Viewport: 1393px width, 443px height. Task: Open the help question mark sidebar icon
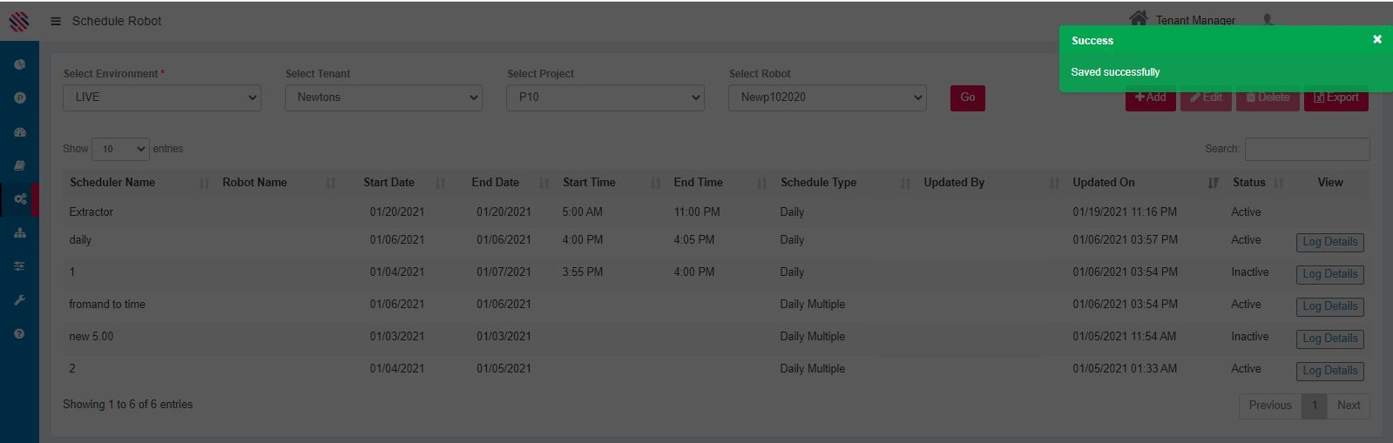point(19,333)
